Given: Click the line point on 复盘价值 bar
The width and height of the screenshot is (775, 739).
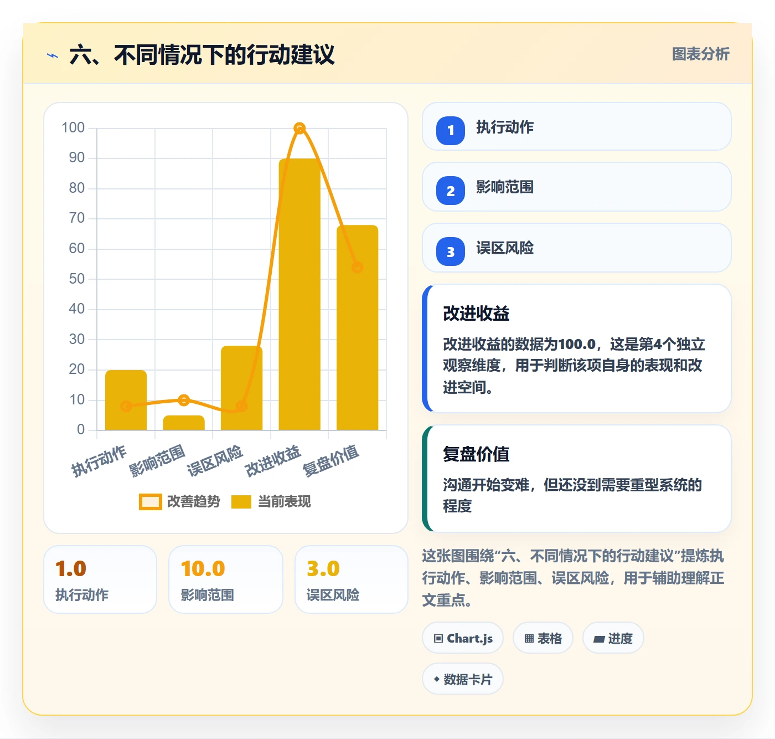Looking at the screenshot, I should (358, 267).
